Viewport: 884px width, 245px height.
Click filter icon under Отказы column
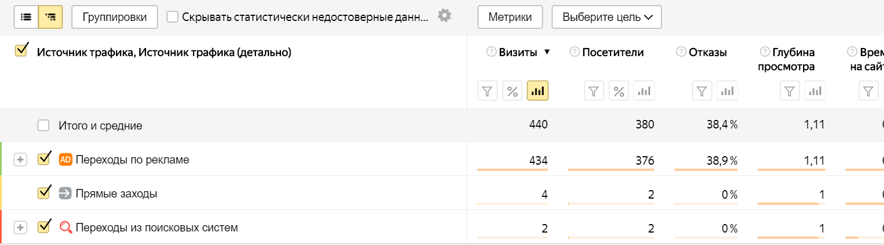[703, 91]
